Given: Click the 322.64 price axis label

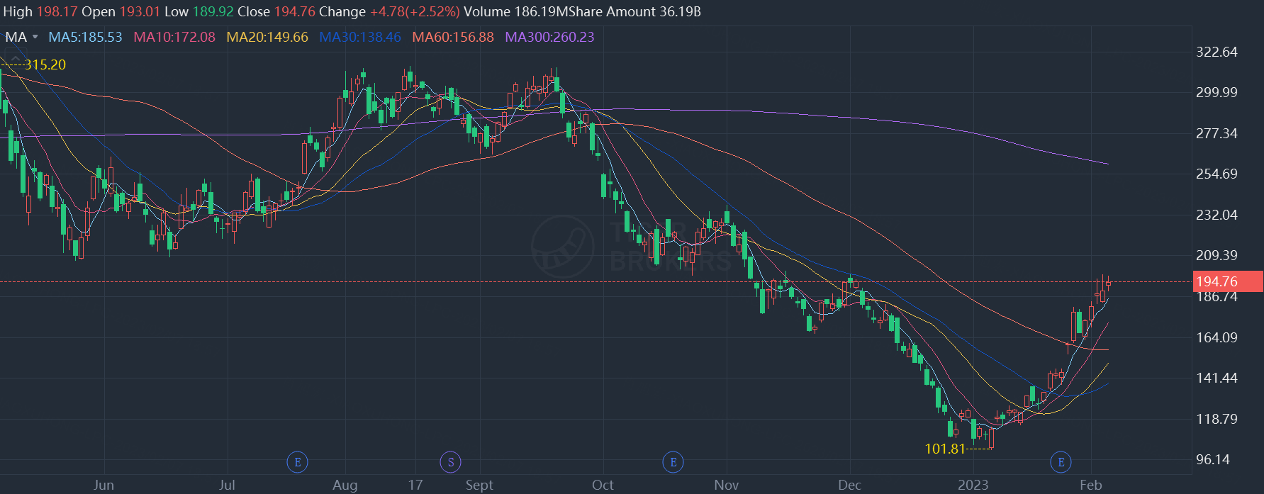Looking at the screenshot, I should (x=1217, y=52).
